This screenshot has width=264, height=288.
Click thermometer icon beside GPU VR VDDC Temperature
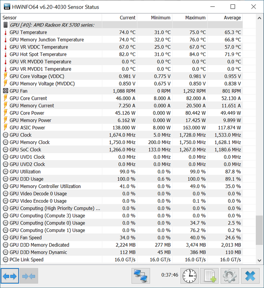tap(6, 47)
